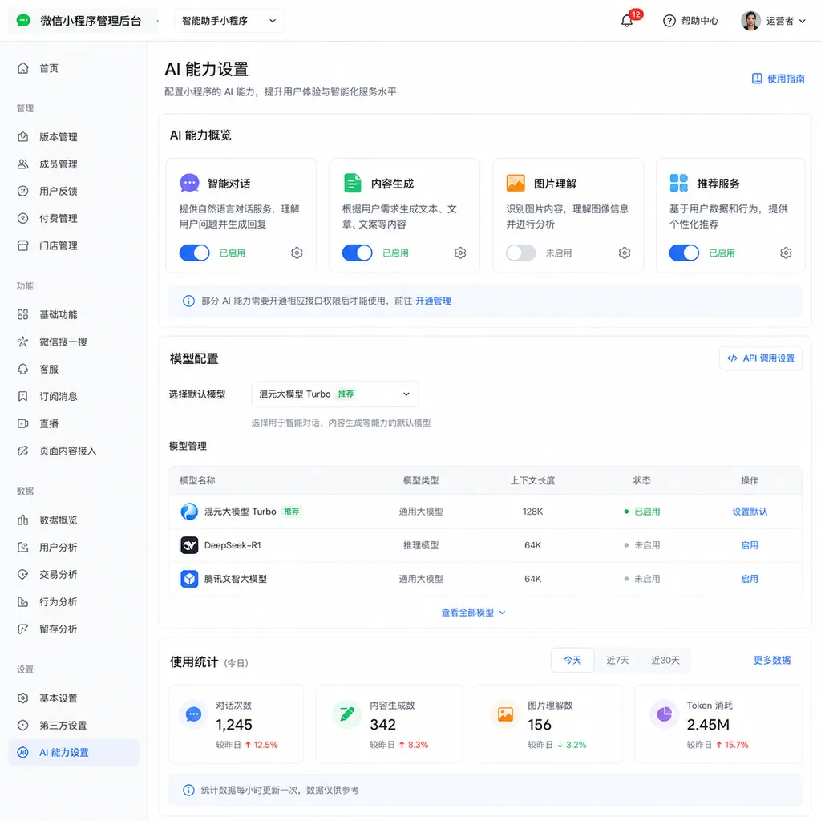Select the 近7天 tab
This screenshot has width=821, height=821.
point(617,661)
